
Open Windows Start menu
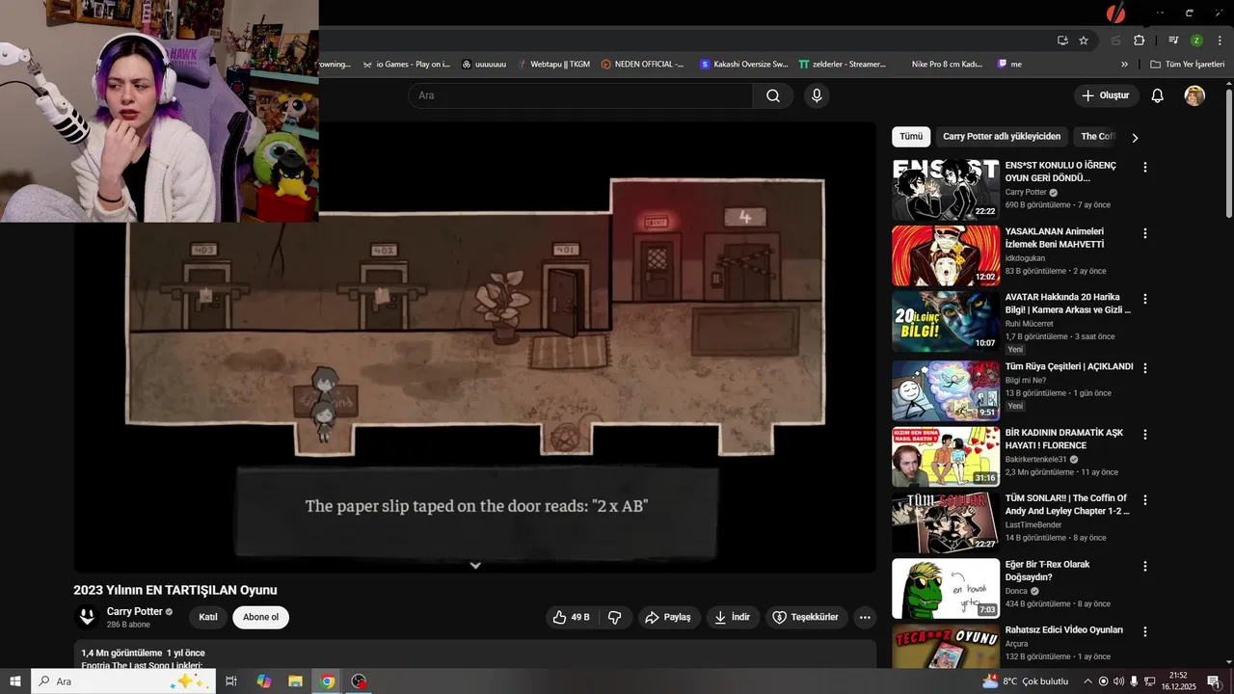(15, 681)
